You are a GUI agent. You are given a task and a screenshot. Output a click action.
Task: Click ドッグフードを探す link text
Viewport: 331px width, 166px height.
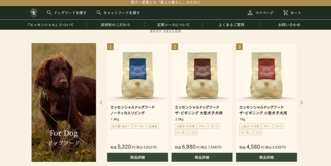[x=70, y=13]
